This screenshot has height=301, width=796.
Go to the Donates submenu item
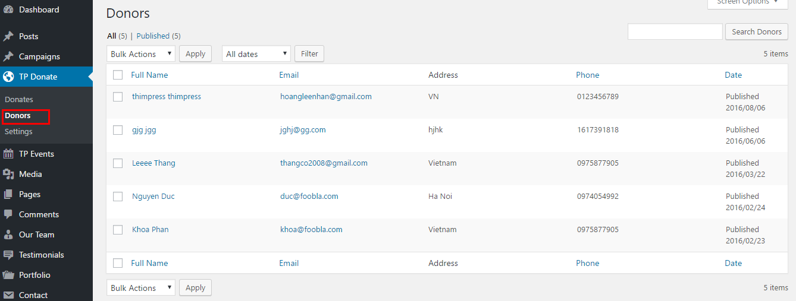19,99
